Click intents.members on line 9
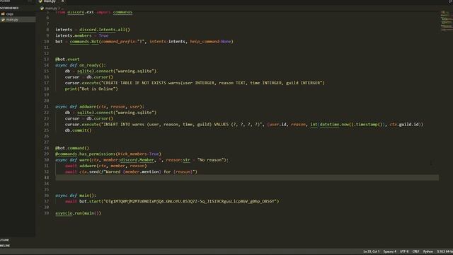The height and width of the screenshot is (255, 453). point(74,35)
